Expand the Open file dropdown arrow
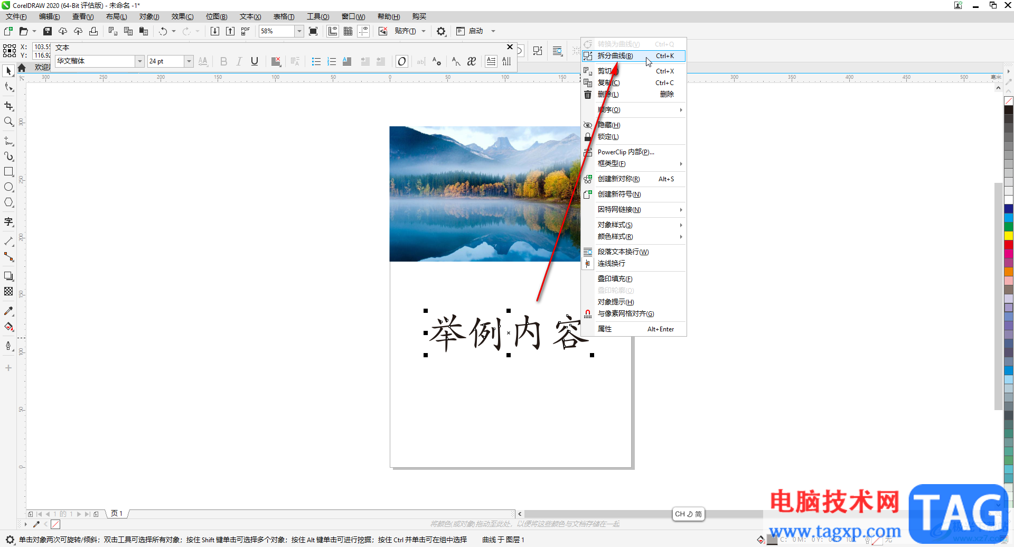Screen dimensions: 1014x547 pyautogui.click(x=34, y=31)
